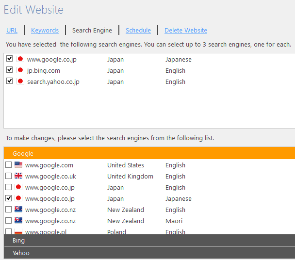Open the Schedule link
295x260 pixels.
tap(138, 30)
